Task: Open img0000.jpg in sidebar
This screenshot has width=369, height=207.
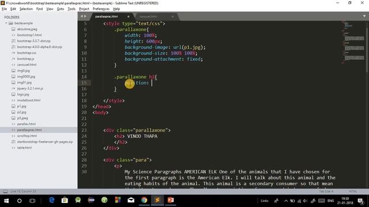Action: click(x=26, y=76)
